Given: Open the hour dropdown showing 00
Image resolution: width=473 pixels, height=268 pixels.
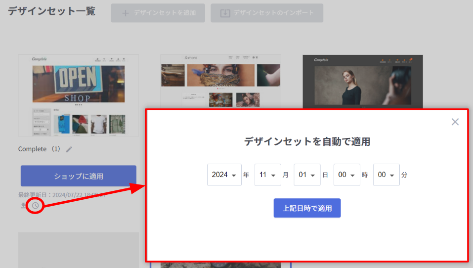Looking at the screenshot, I should [346, 175].
